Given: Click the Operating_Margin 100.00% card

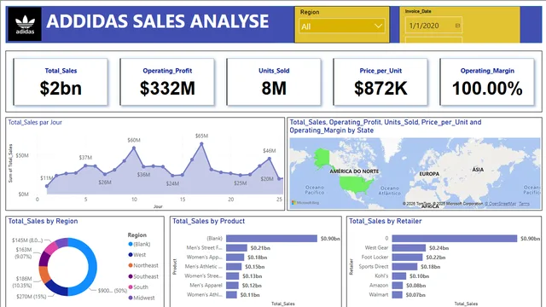Looking at the screenshot, I should (487, 82).
